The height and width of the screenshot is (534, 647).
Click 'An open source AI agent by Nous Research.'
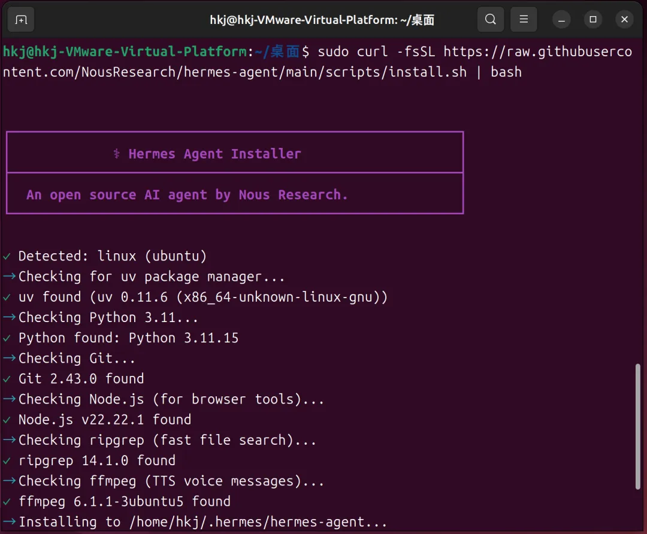(x=187, y=195)
